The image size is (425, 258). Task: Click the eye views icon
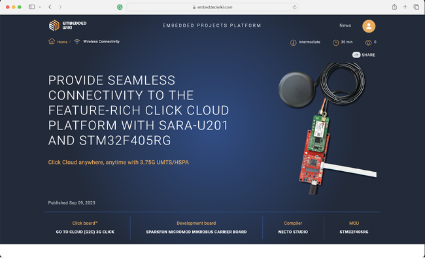368,42
